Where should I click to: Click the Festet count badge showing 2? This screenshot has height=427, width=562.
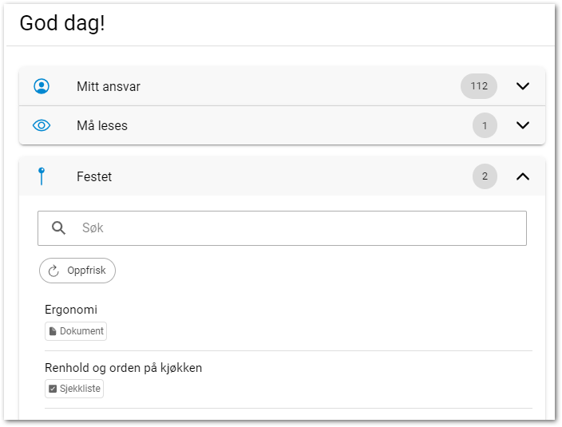pos(485,176)
